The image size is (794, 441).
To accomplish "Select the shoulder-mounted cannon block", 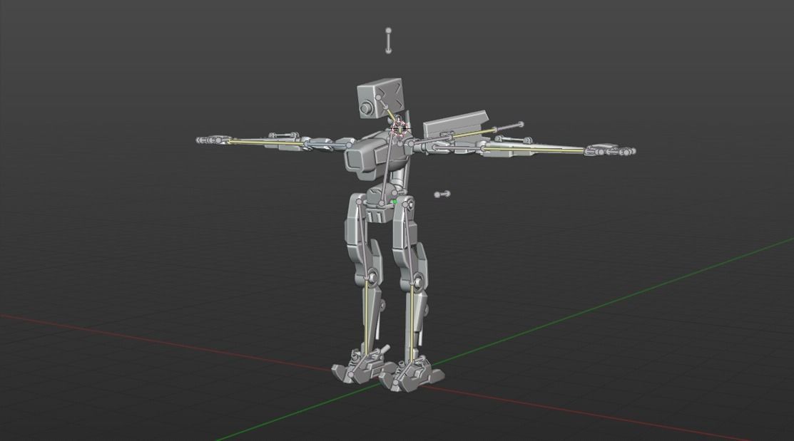I will point(454,125).
